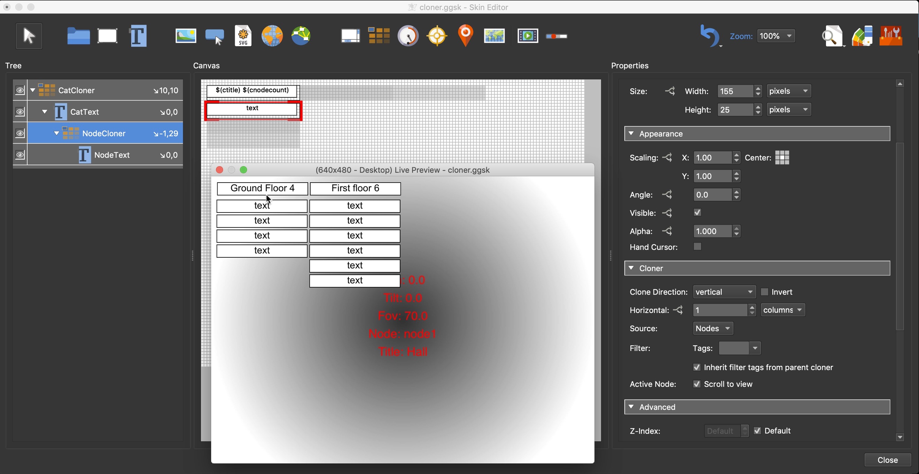Open Height units pixels dropdown
Viewport: 919px width, 474px height.
click(789, 110)
